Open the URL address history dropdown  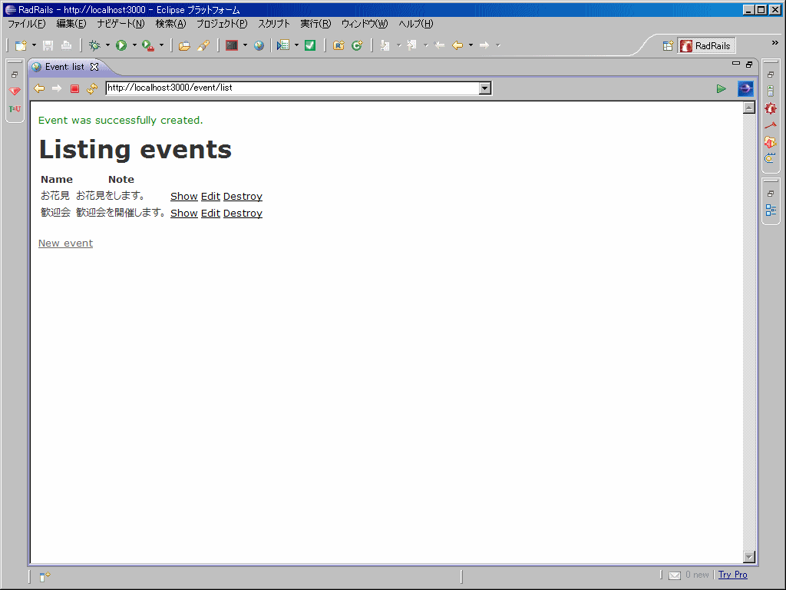click(485, 88)
